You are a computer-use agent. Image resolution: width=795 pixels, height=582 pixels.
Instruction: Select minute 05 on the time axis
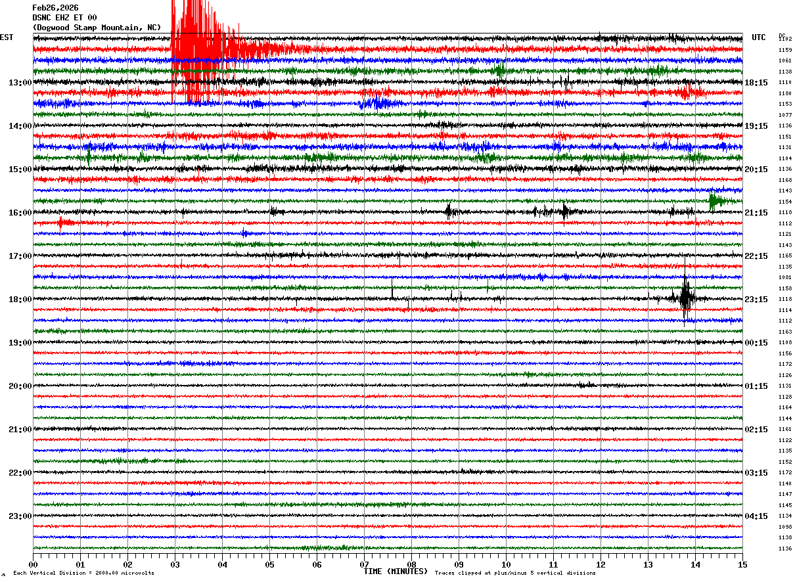click(269, 564)
